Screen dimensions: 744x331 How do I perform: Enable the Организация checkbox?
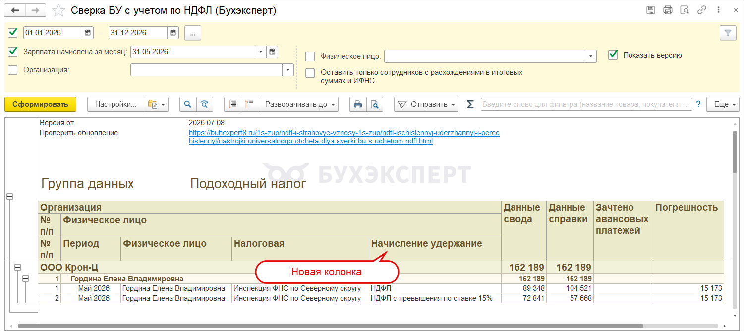coord(13,70)
